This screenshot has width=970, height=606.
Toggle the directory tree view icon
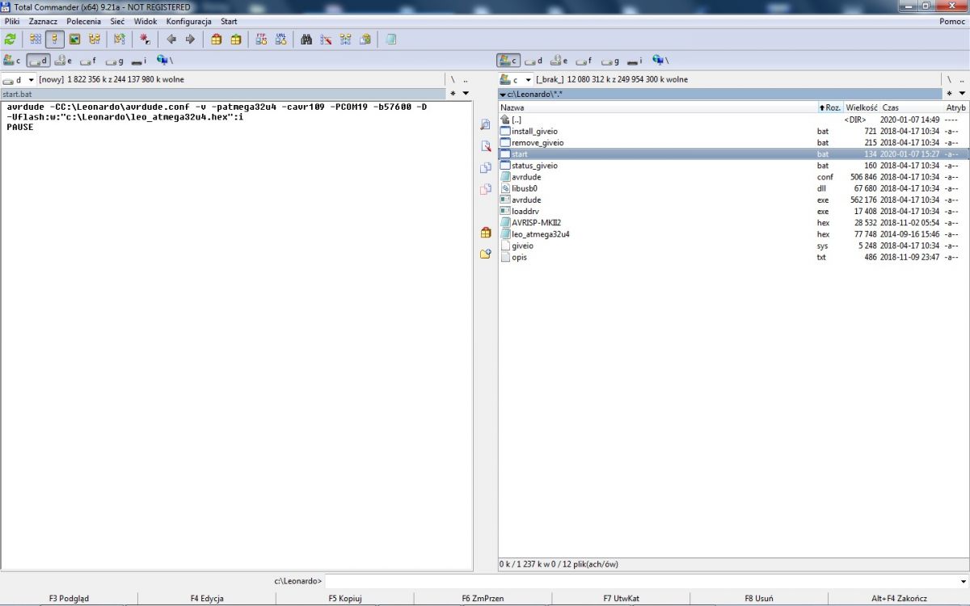point(95,39)
